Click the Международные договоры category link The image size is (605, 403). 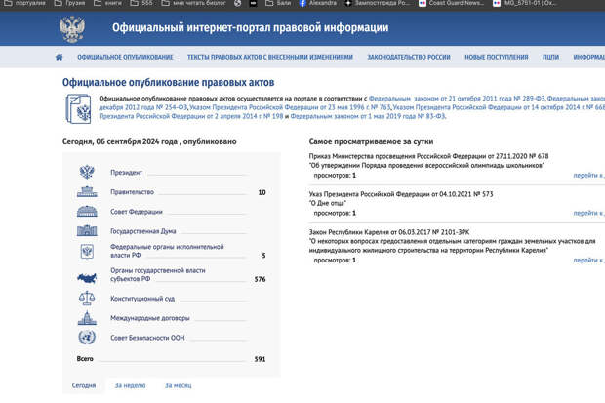click(150, 318)
